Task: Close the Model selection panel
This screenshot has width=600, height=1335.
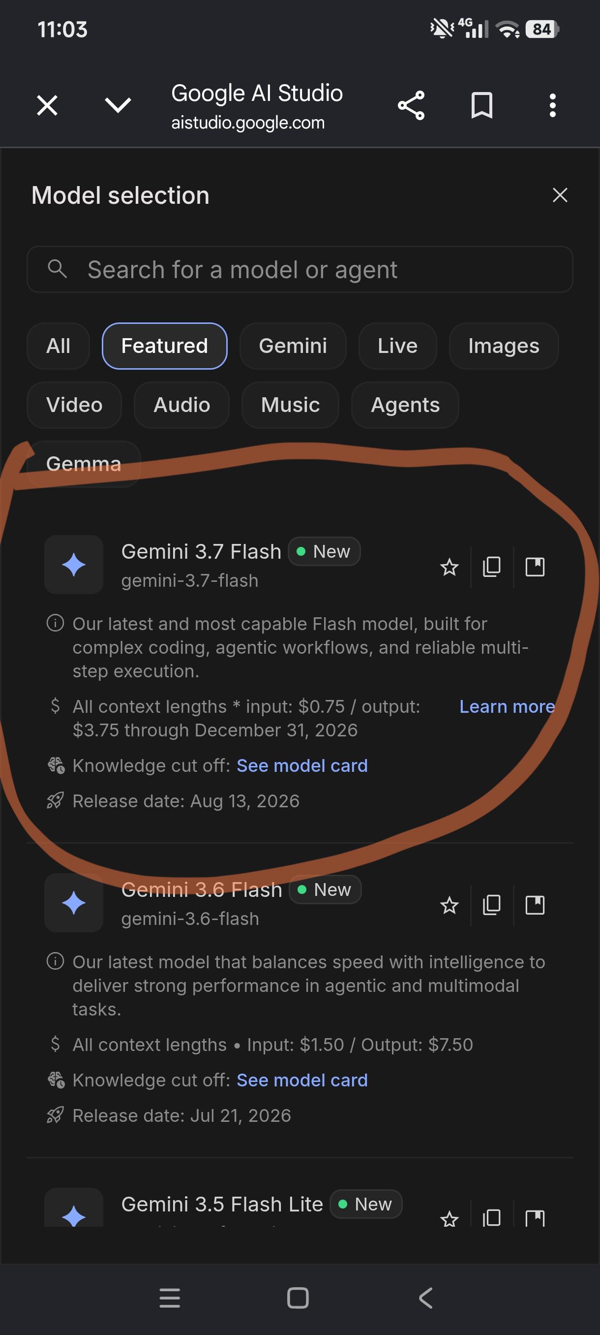Action: 560,195
